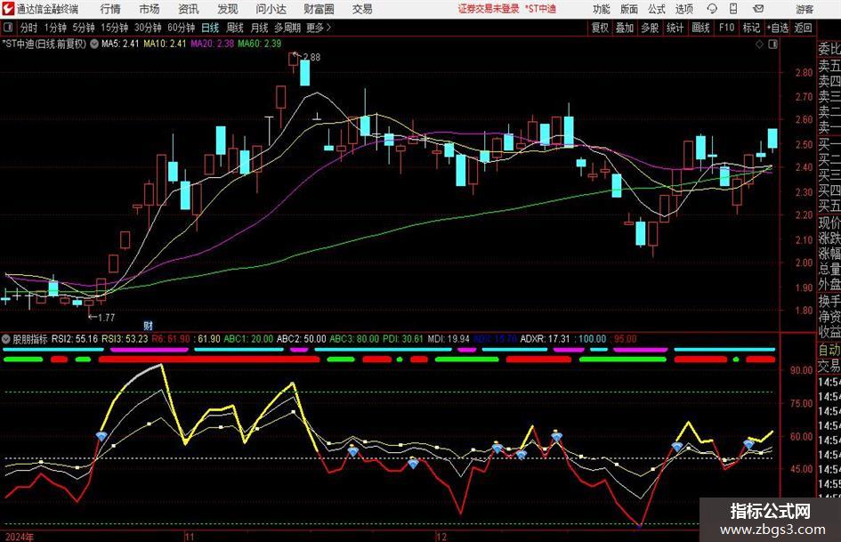Click the 统计 statistics toolbar button

tap(675, 28)
